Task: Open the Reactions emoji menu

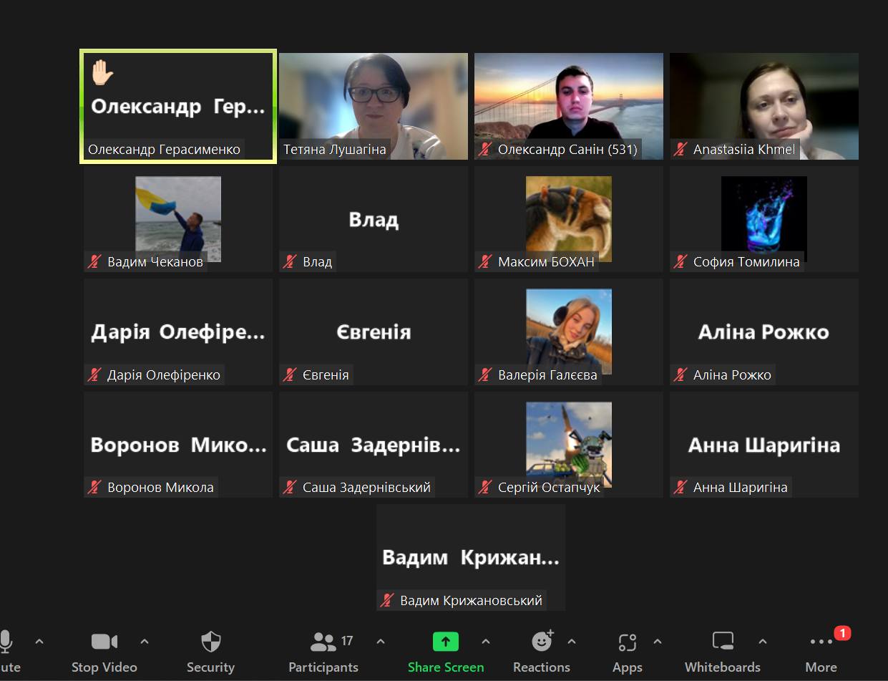Action: [x=542, y=642]
